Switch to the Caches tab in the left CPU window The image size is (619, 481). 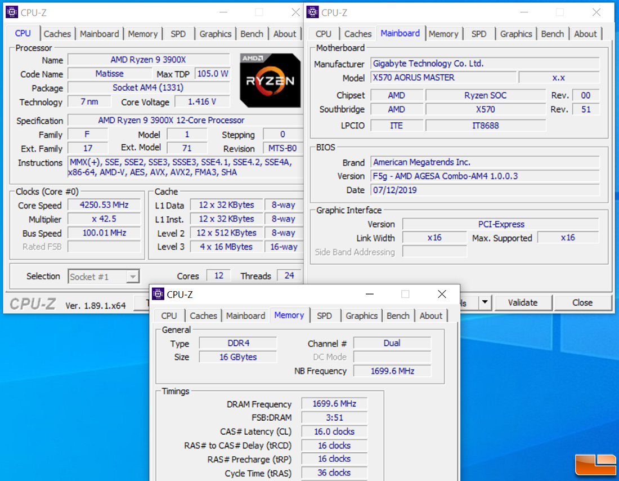tap(57, 34)
